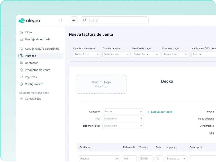Collapse the sidebar with the panel toggle icon

click(60, 21)
